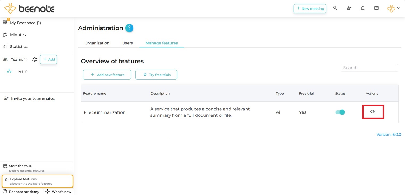405x195 pixels.
Task: View File Summarization details via eye icon
Action: coord(373,112)
